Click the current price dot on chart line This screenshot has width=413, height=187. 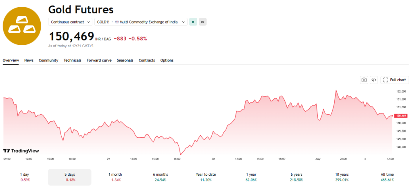tap(392, 116)
